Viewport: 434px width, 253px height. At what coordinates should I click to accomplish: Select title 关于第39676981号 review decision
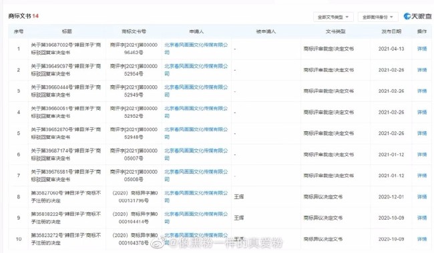(x=66, y=176)
